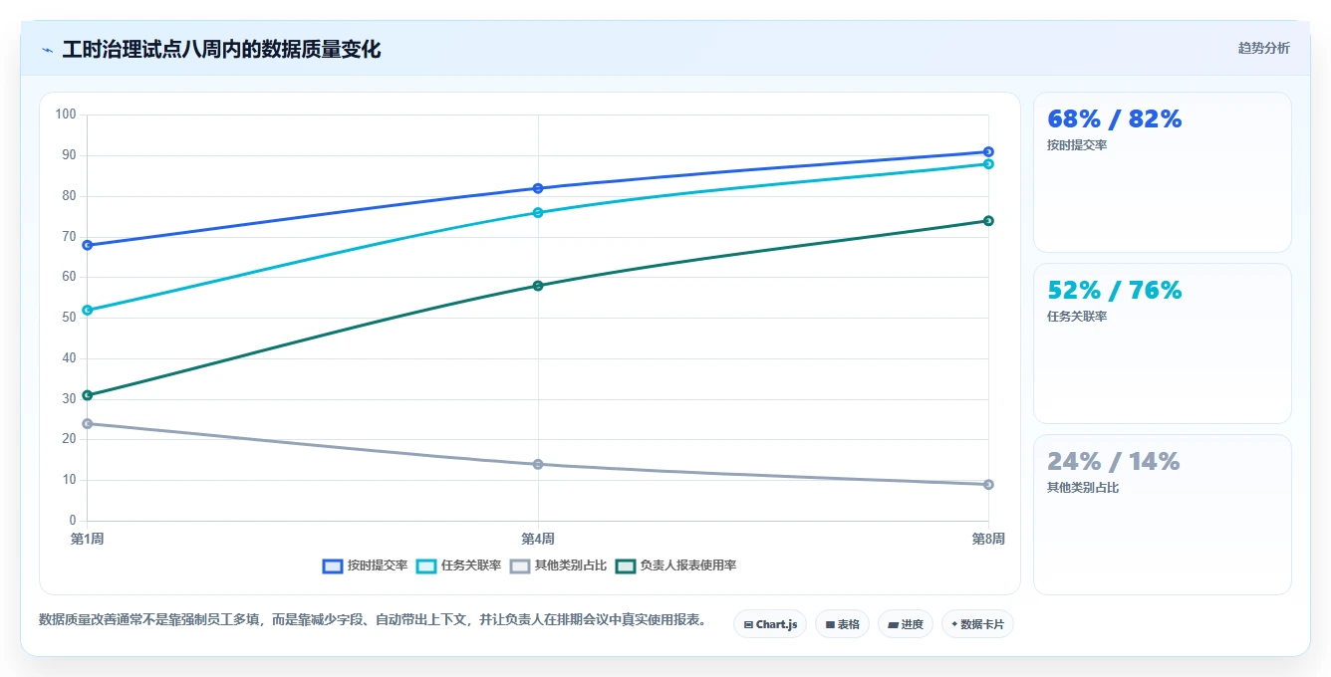Click 按时提交率 data point at 第1周

(x=88, y=245)
